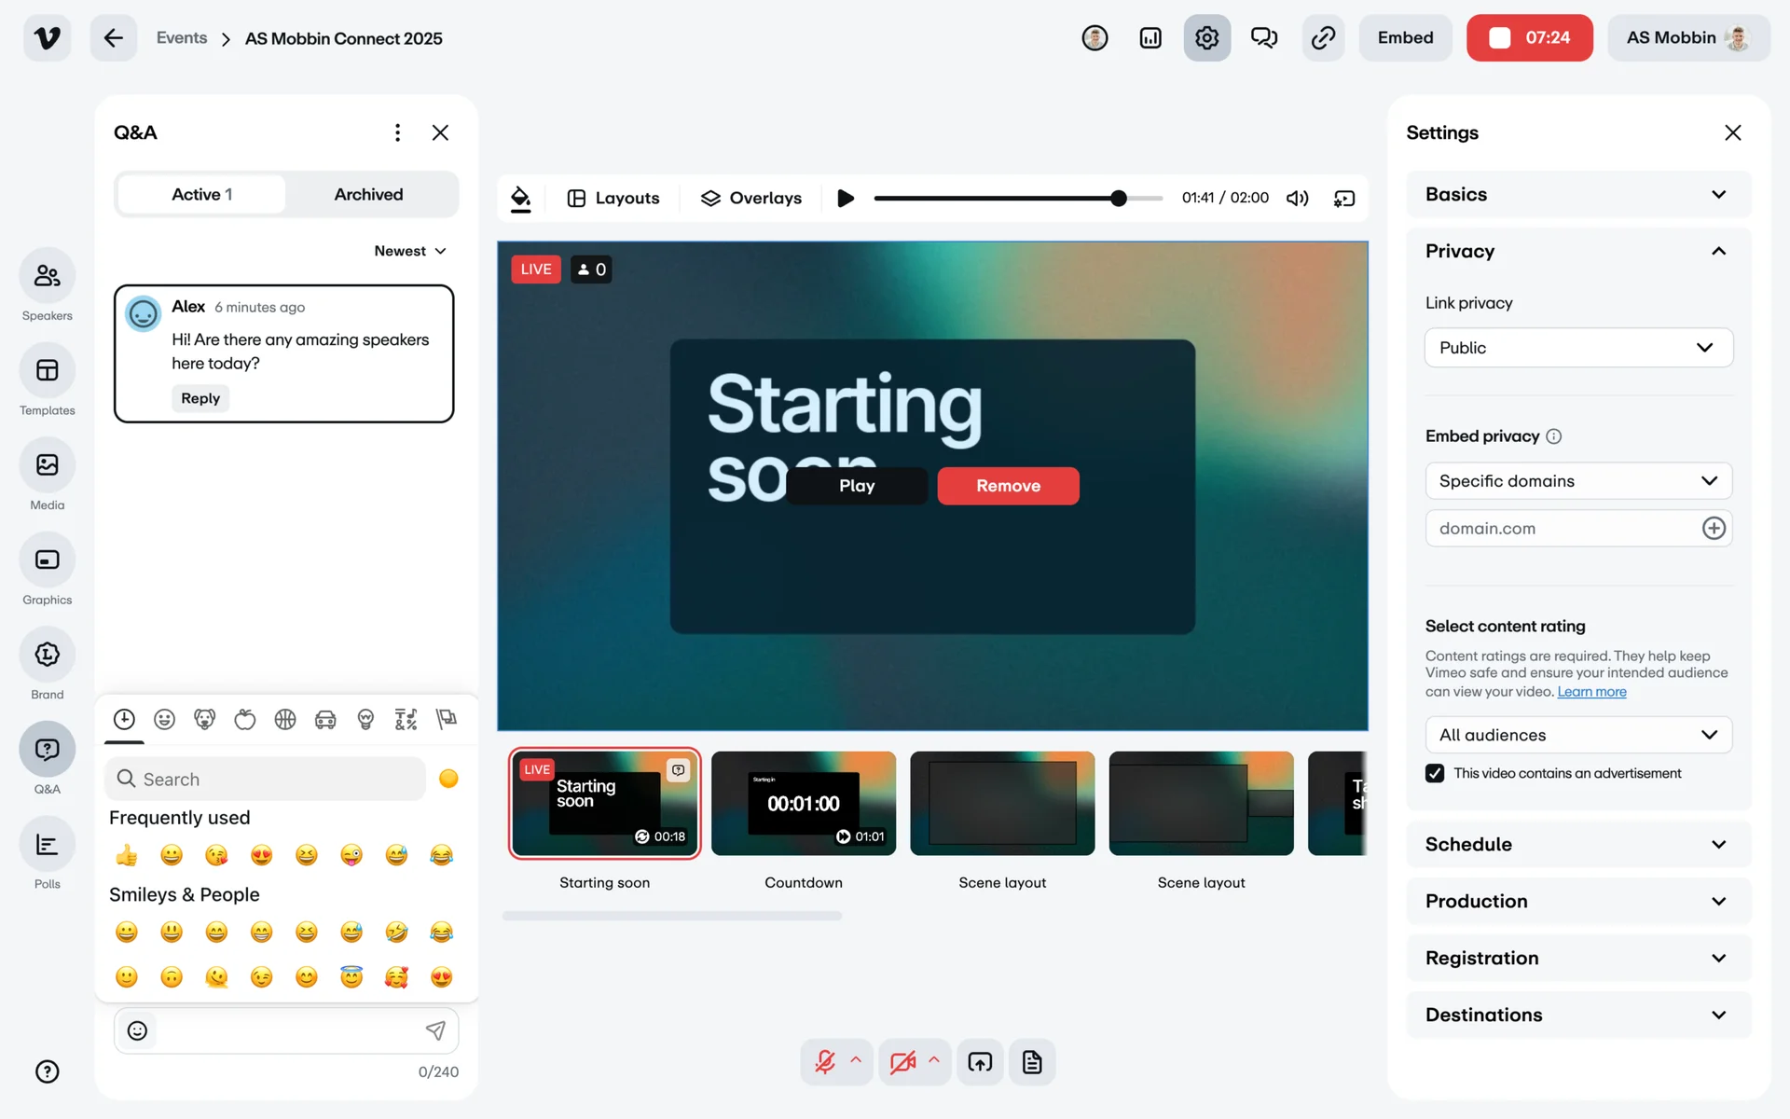1790x1119 pixels.
Task: Open the Newest sort dropdown
Action: pos(410,251)
